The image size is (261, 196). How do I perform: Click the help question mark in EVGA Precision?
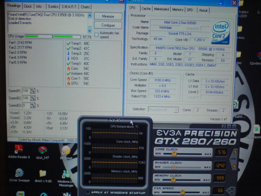[224, 126]
